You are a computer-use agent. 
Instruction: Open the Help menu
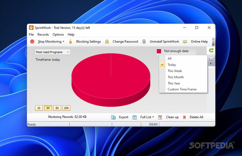coord(71,35)
